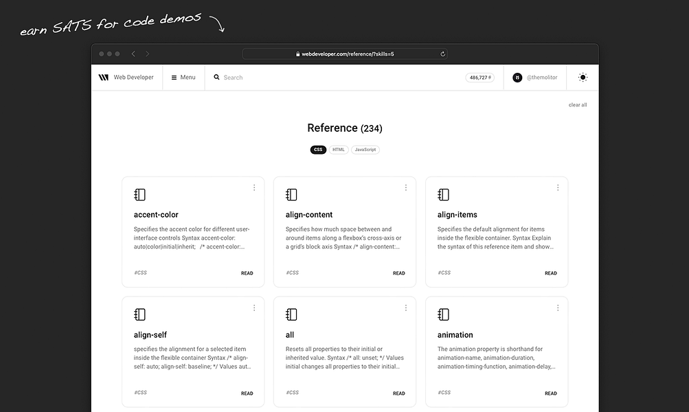Enable the JavaScript filter chip
Screen dimensions: 689x412
coord(365,149)
